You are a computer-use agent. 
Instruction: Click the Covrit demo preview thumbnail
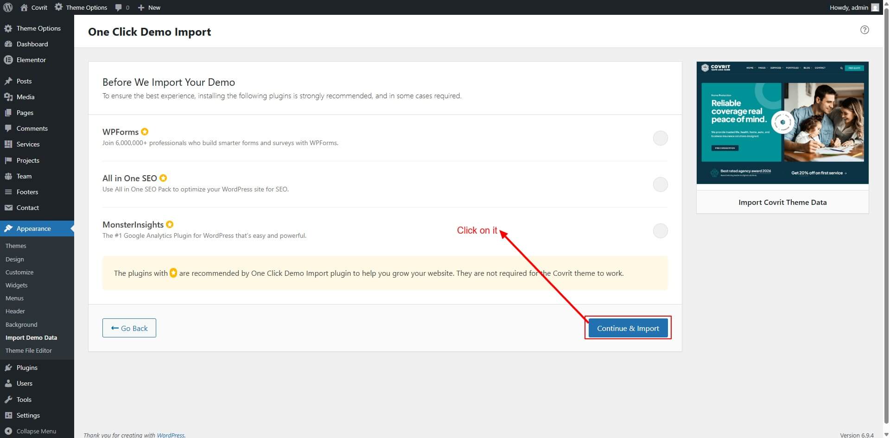pyautogui.click(x=782, y=123)
